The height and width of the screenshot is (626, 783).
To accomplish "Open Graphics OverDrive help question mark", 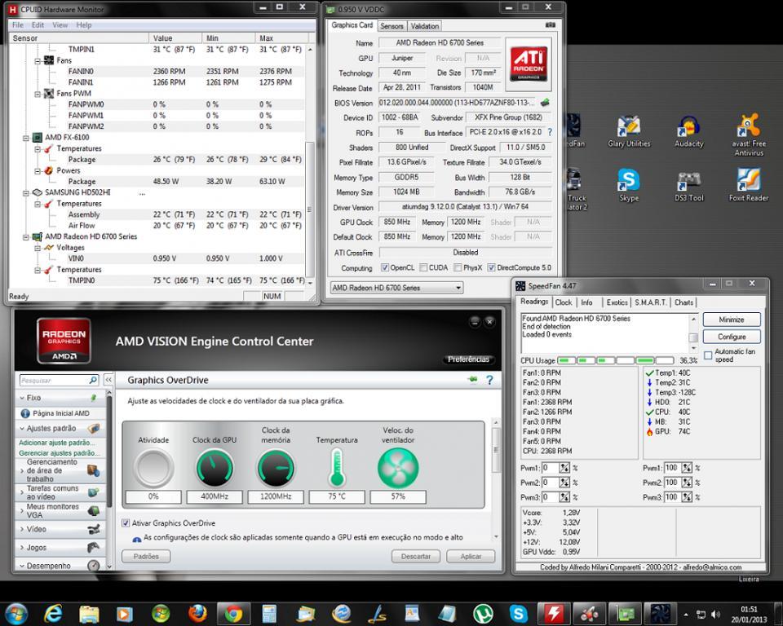I will point(489,380).
